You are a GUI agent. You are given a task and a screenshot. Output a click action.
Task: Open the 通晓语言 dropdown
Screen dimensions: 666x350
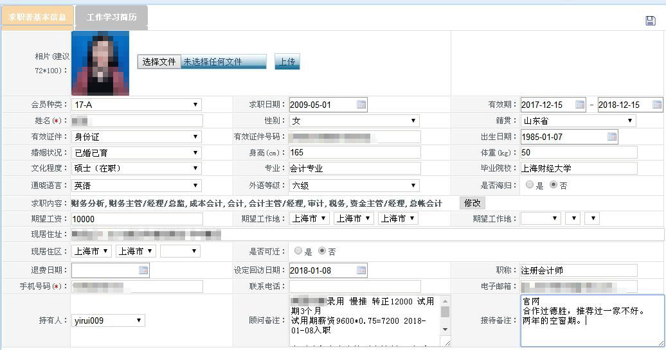136,186
